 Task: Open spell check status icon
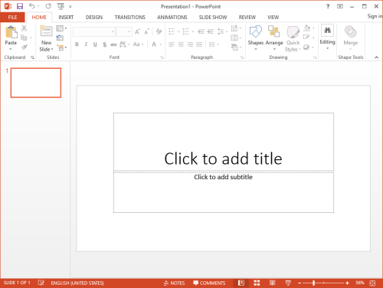[41, 283]
